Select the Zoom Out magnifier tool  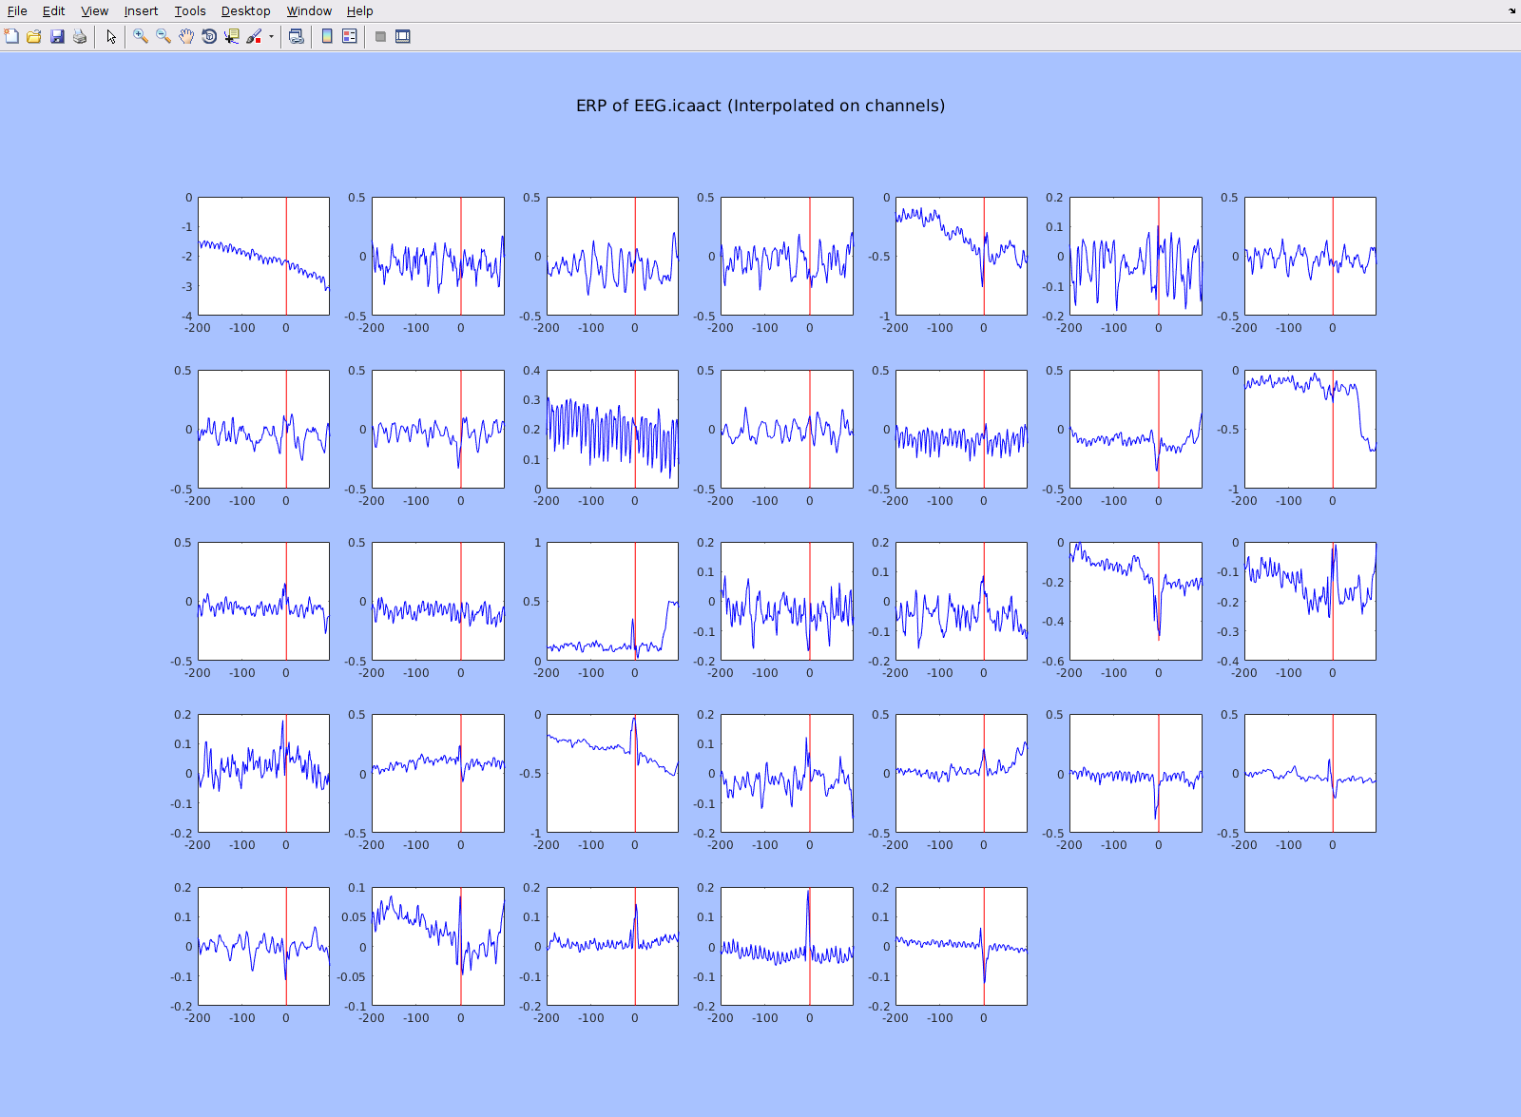pyautogui.click(x=162, y=36)
